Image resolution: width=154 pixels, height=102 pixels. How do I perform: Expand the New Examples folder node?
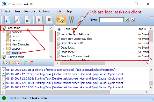[x=4, y=44]
